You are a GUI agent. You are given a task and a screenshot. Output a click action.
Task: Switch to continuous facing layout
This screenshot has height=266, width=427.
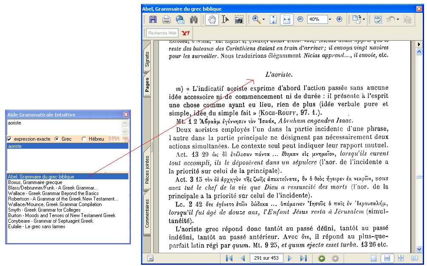(401, 258)
